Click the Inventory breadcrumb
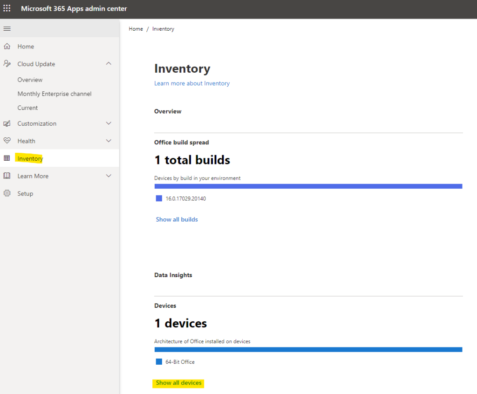 click(x=164, y=29)
